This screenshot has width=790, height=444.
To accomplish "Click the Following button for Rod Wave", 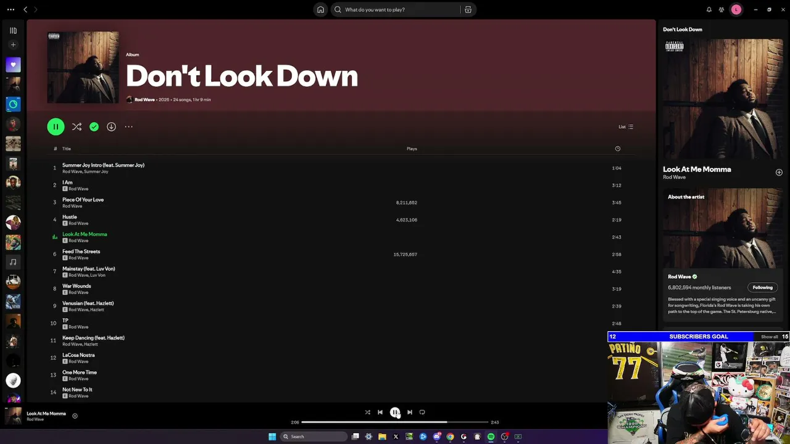I will click(762, 287).
